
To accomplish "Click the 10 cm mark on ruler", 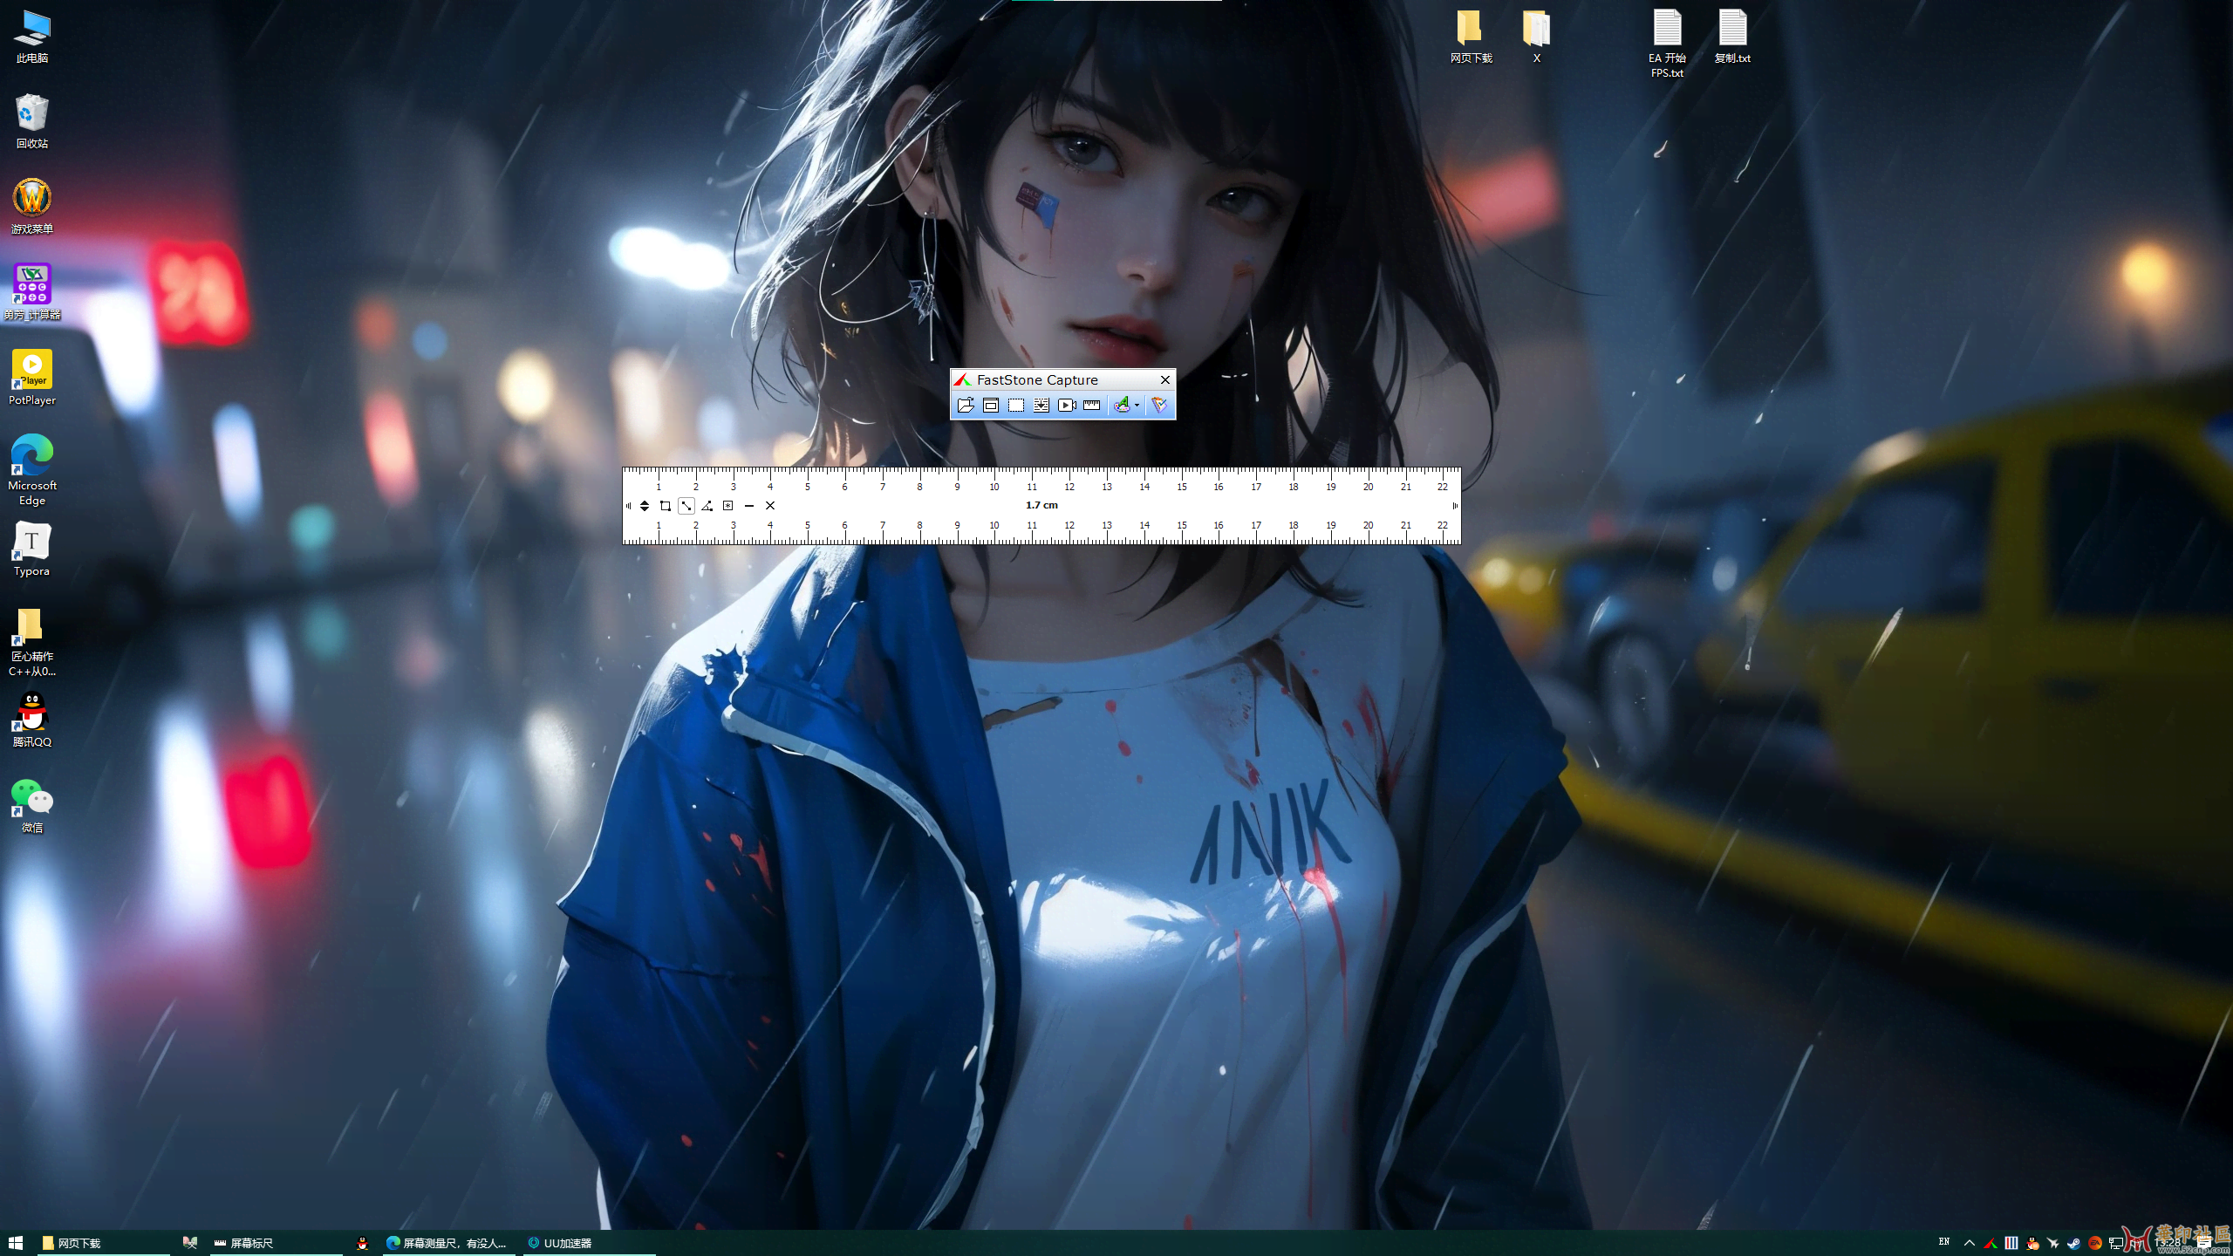I will click(x=994, y=487).
